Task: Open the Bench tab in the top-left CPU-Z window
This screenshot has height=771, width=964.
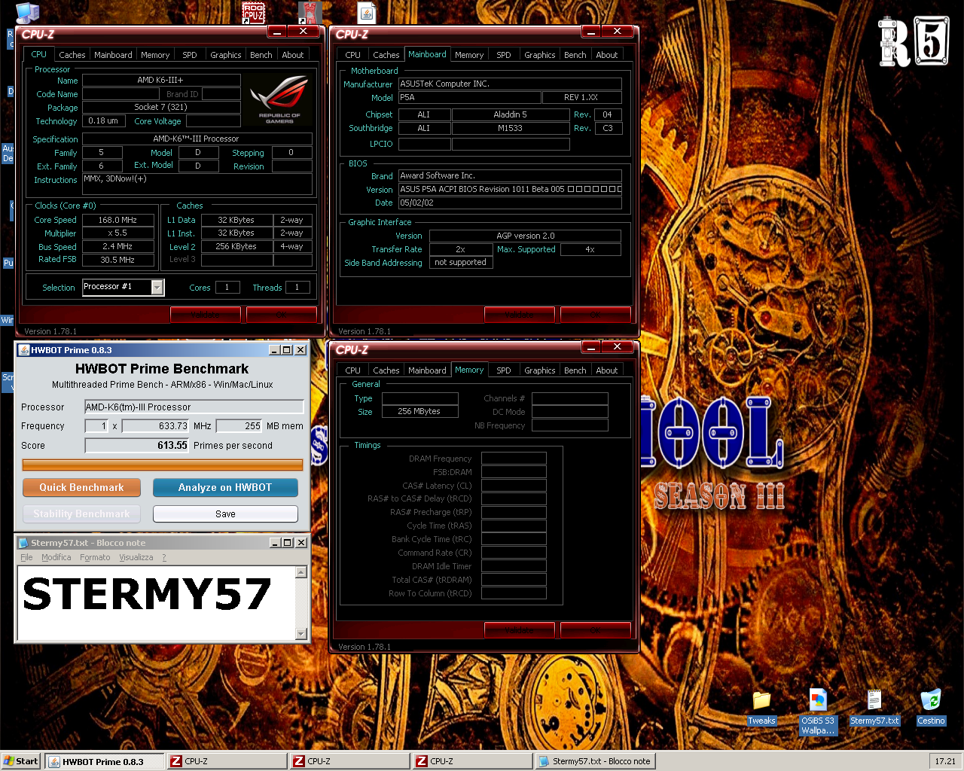Action: pyautogui.click(x=261, y=55)
